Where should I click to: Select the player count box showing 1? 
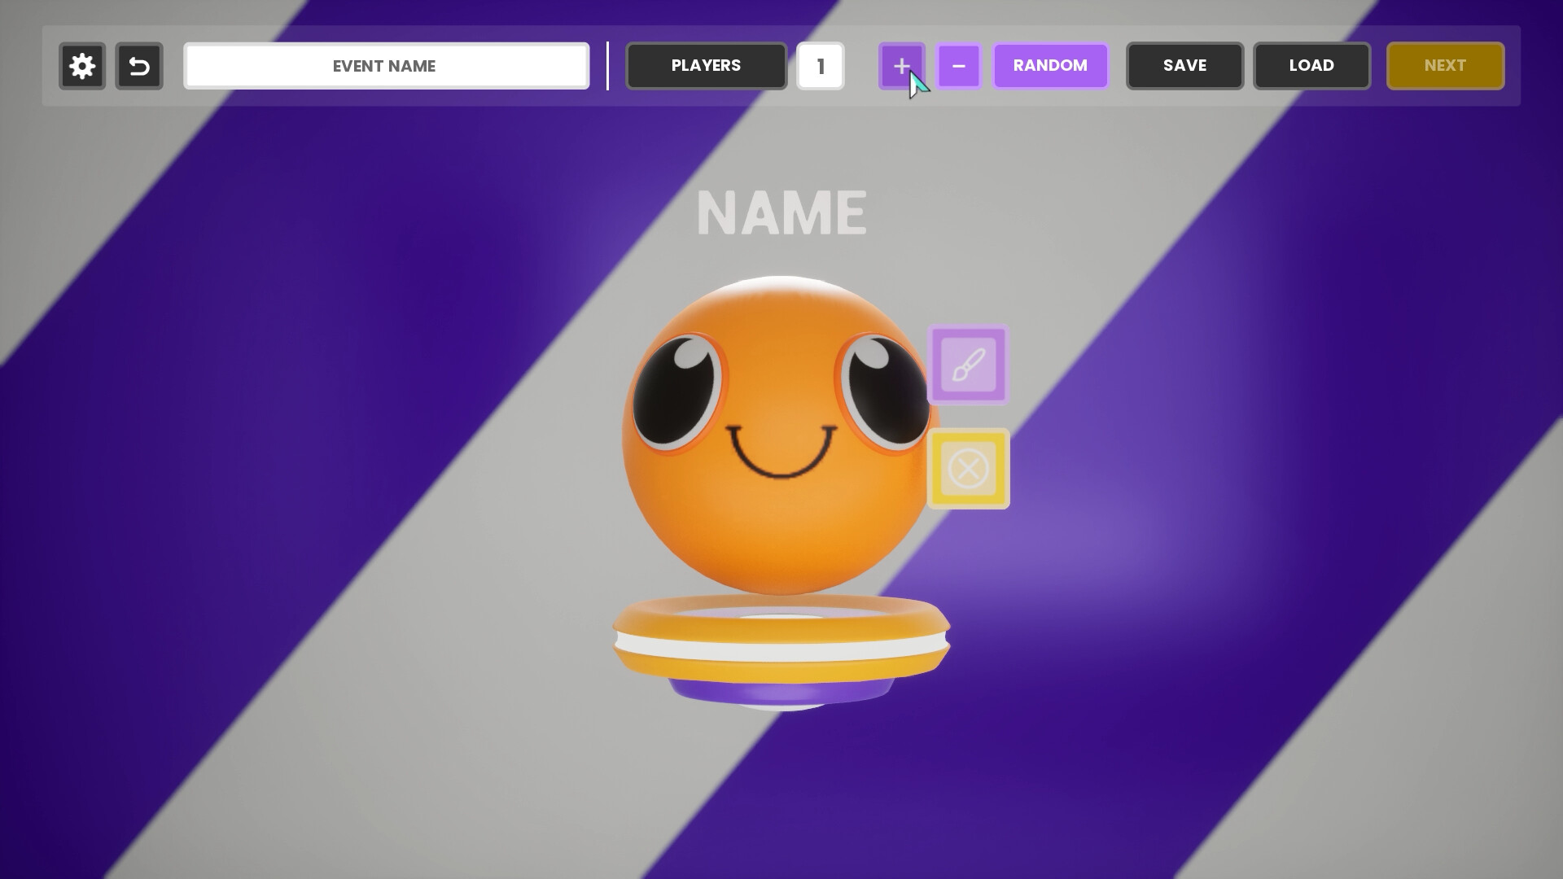click(821, 66)
